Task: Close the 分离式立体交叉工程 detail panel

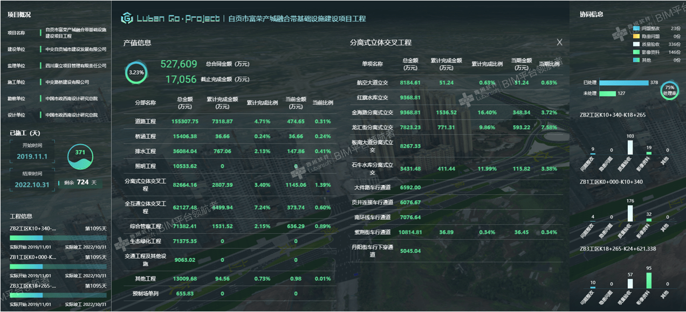Action: point(559,42)
